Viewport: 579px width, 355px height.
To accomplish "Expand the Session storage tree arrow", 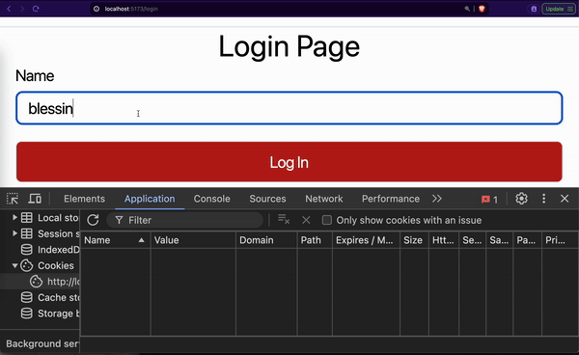I will [x=14, y=233].
